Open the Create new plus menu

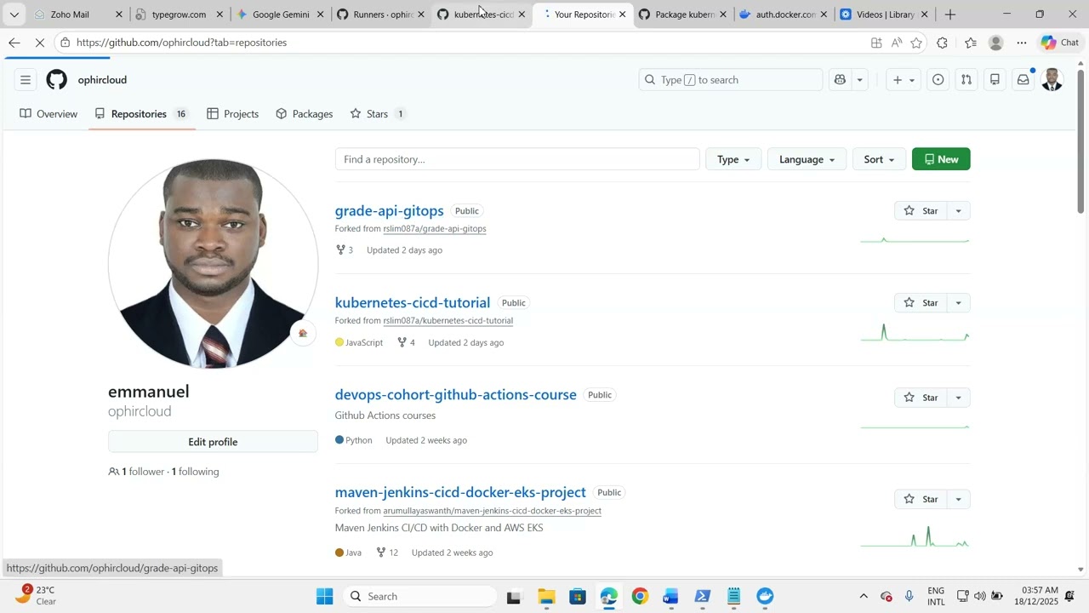click(904, 80)
